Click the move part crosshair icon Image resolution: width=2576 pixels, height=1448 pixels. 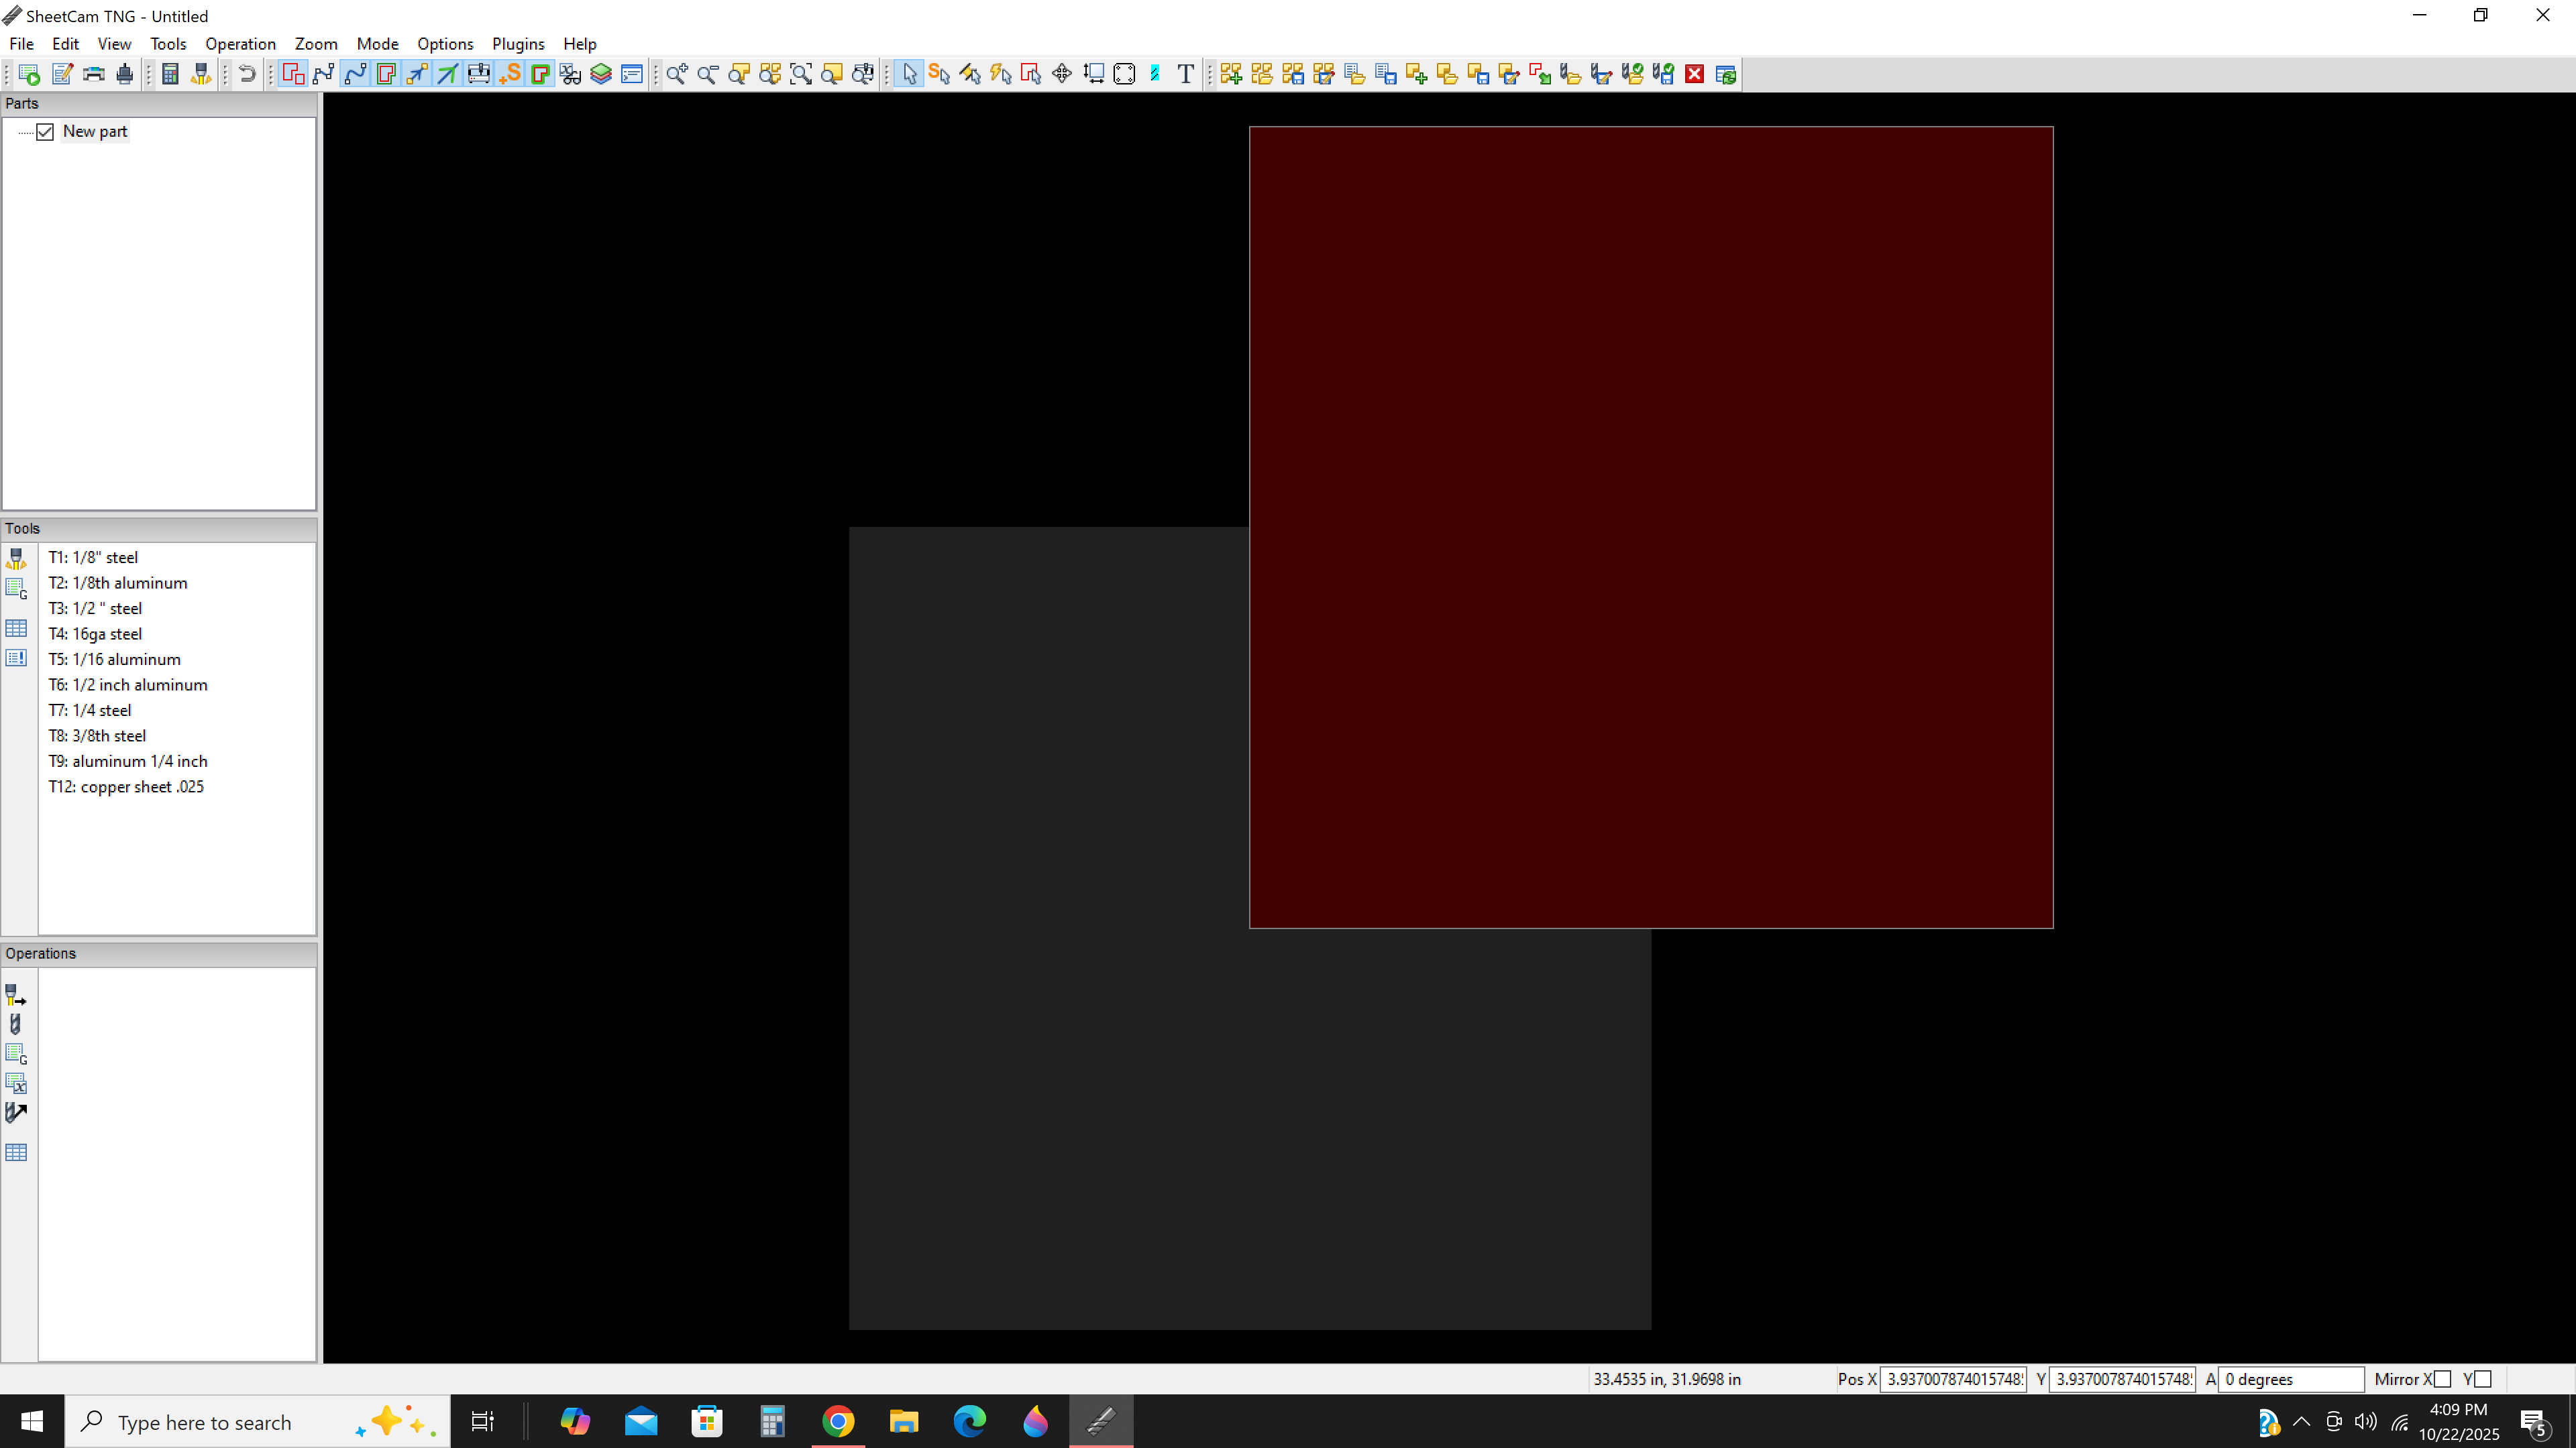[1062, 74]
